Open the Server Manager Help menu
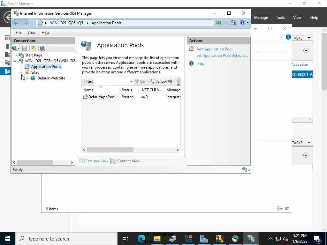The image size is (327, 245). click(x=314, y=18)
